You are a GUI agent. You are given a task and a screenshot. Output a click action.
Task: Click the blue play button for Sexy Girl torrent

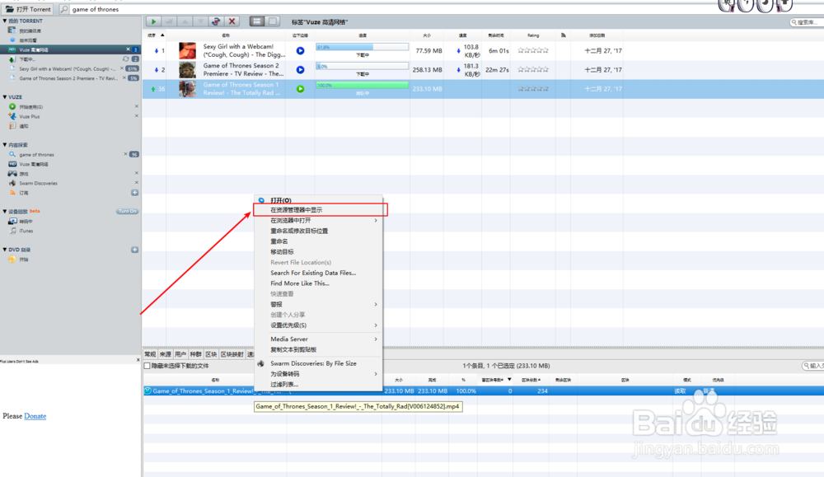[x=300, y=51]
